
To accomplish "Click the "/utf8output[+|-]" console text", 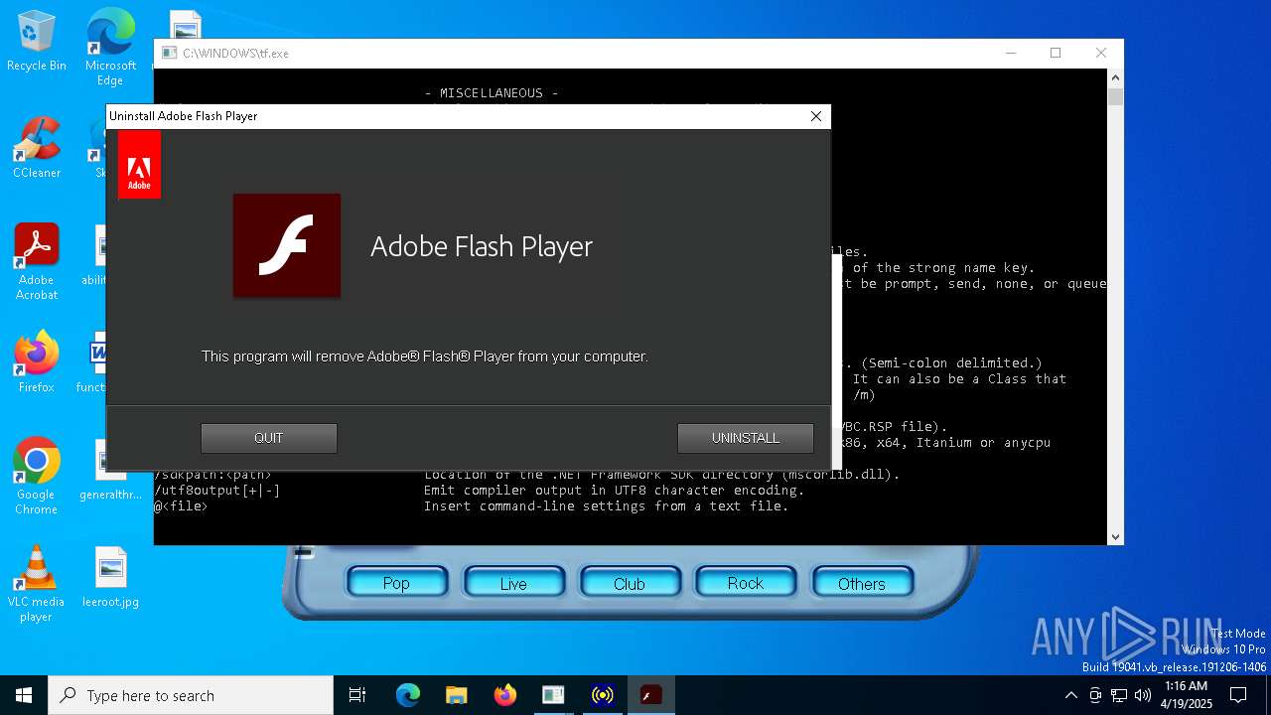I will tap(216, 491).
